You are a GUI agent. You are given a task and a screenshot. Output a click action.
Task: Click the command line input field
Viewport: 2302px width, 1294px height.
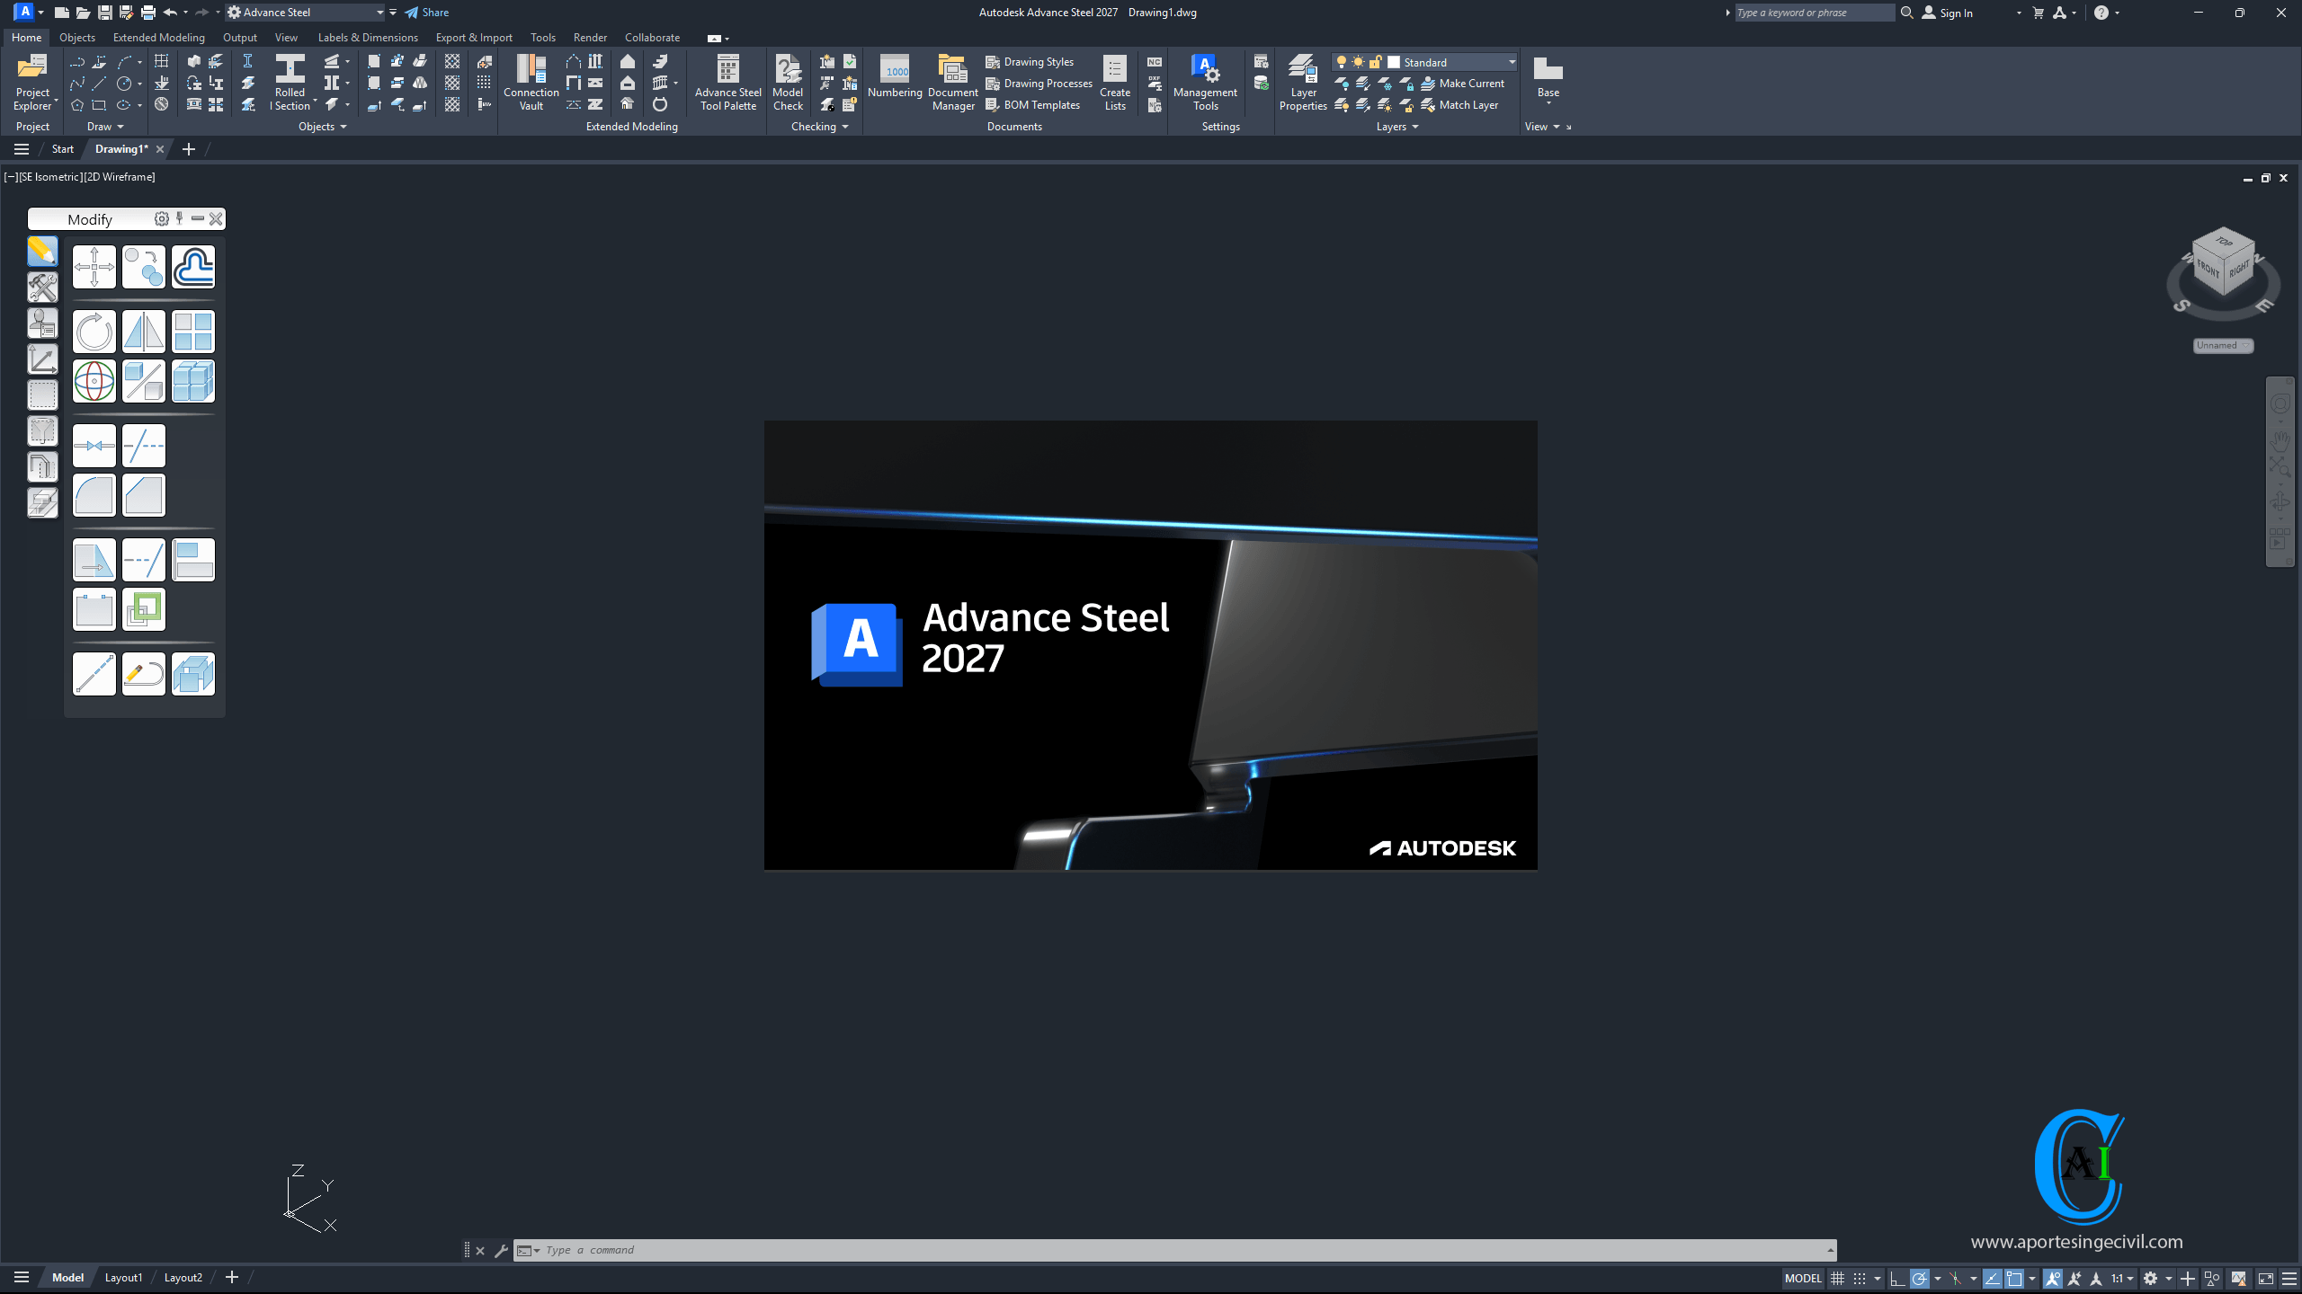click(1169, 1250)
